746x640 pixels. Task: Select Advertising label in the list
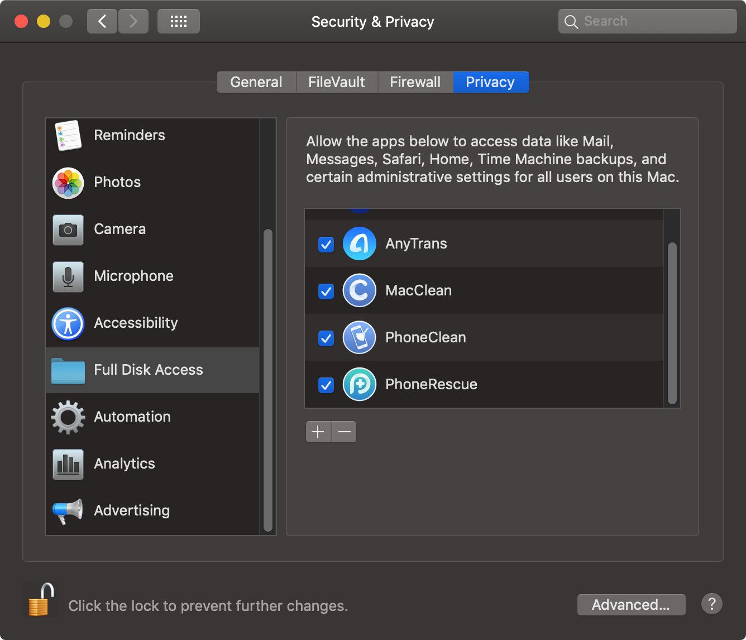pos(132,510)
